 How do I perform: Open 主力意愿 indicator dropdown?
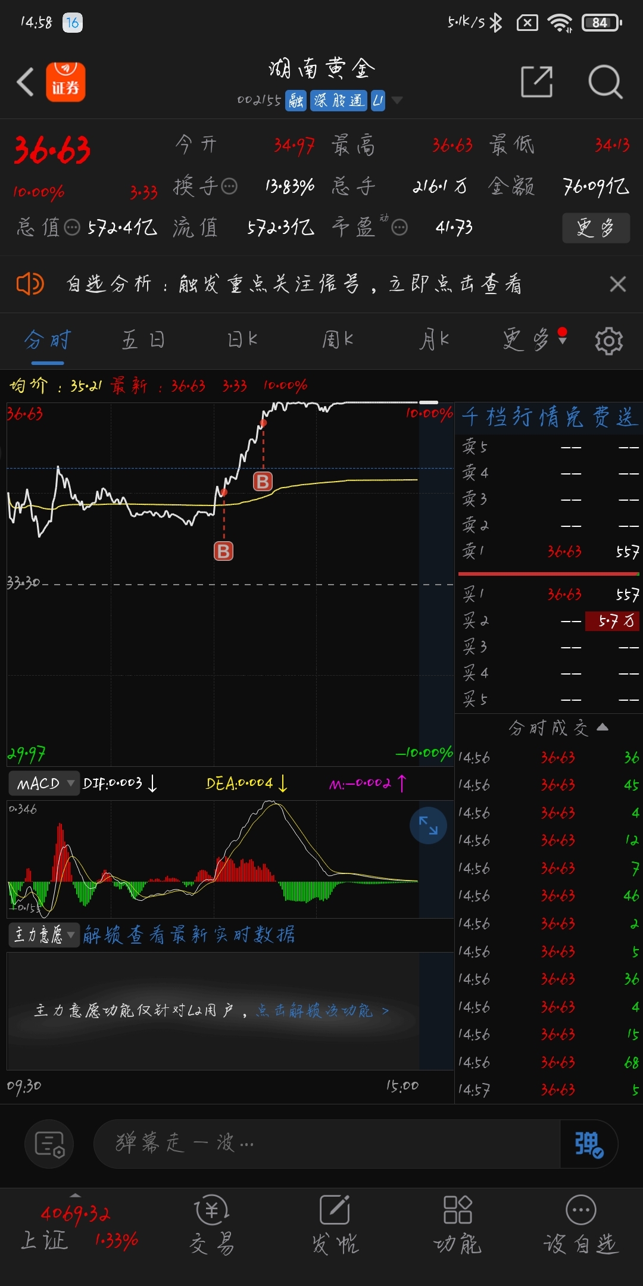[x=44, y=935]
